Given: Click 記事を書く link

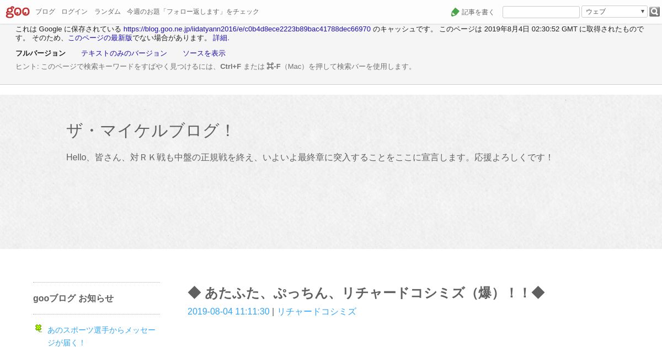Looking at the screenshot, I should coord(478,12).
